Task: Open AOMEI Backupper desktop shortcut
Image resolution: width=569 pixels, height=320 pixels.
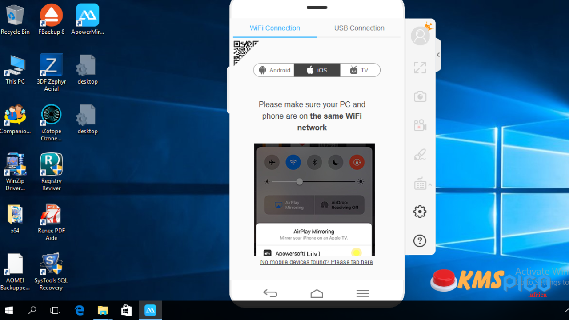Action: pos(15,272)
